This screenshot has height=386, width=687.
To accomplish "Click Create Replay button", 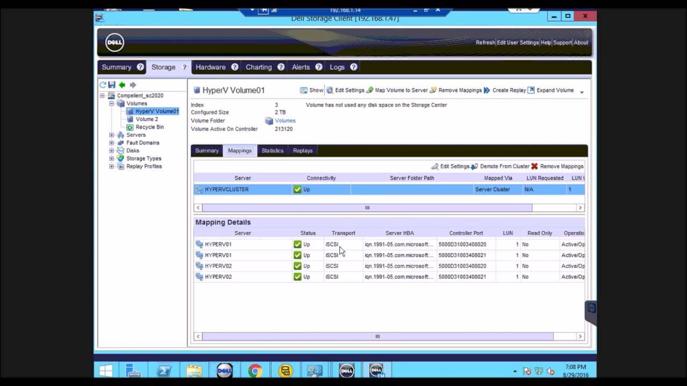I will tap(505, 90).
